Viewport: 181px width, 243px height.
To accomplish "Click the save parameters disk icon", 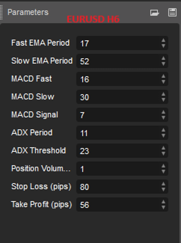I will pos(172,12).
